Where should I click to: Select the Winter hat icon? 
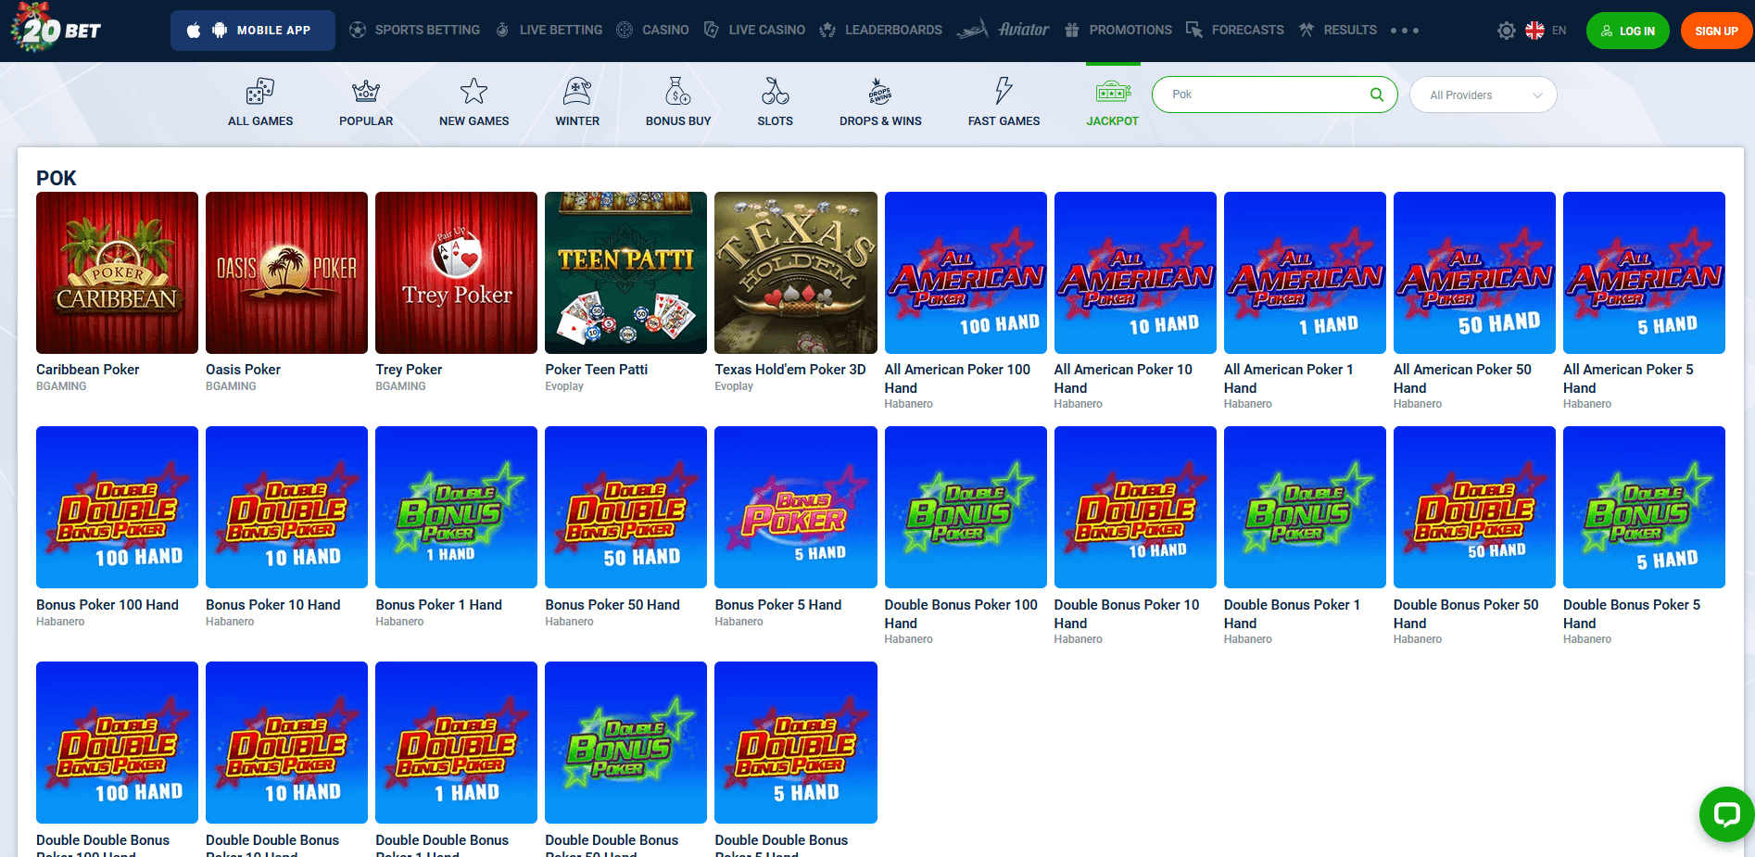(577, 91)
